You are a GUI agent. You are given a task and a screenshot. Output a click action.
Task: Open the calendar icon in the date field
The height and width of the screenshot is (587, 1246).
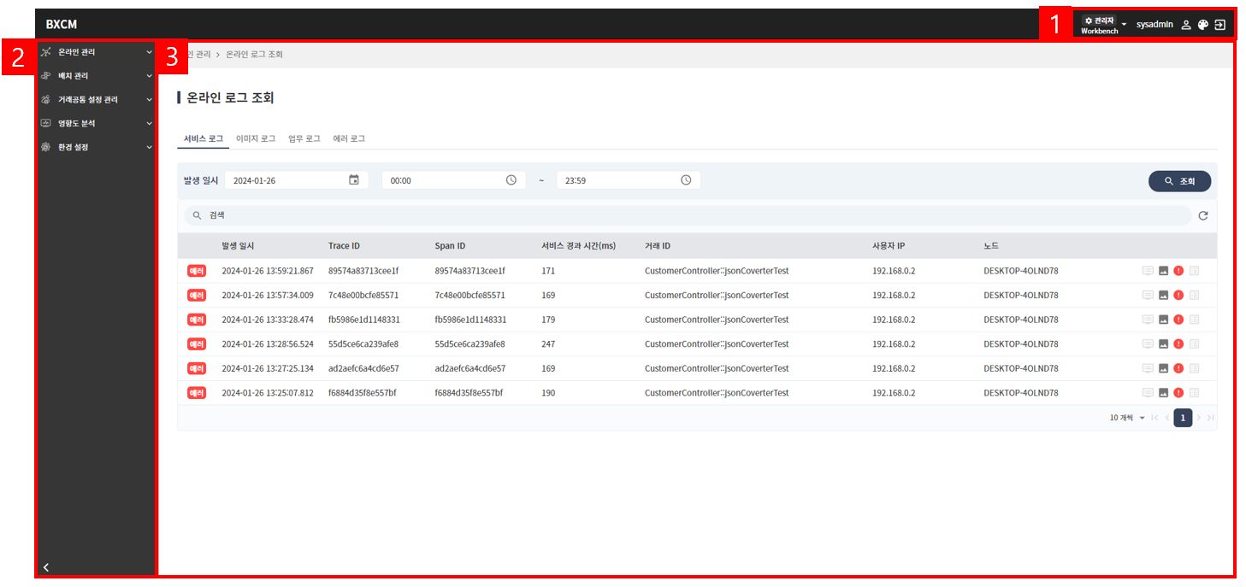click(354, 180)
